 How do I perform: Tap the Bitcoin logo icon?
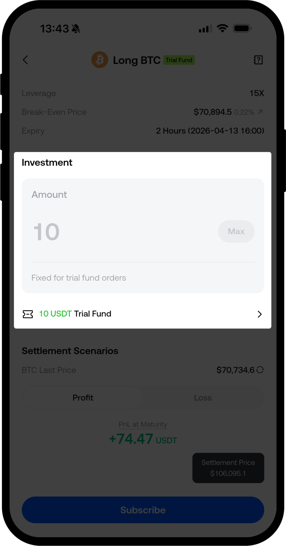click(x=100, y=60)
